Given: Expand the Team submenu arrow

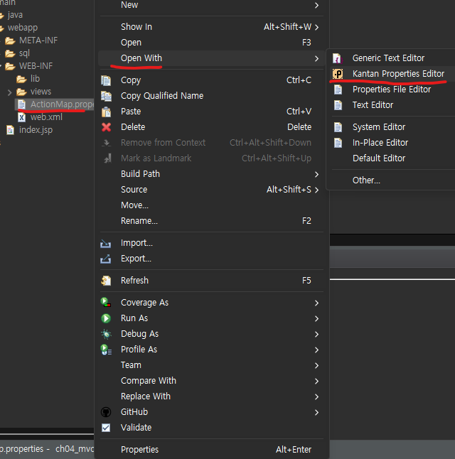Looking at the screenshot, I should (x=316, y=366).
